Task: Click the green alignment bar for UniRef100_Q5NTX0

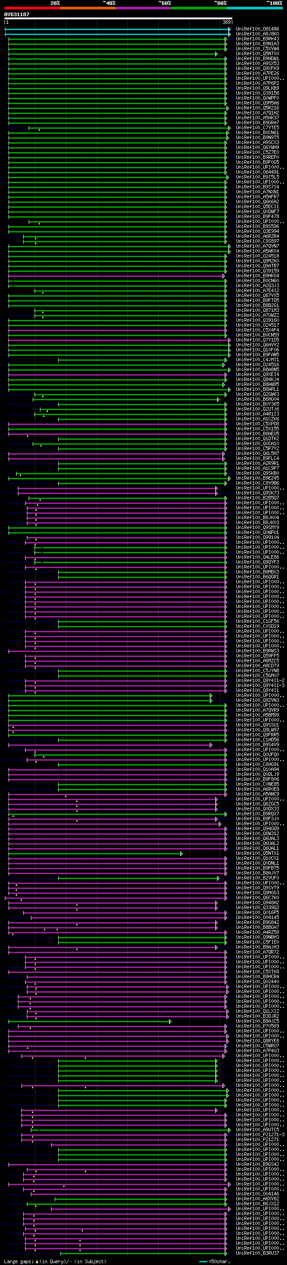Action: [x=113, y=54]
